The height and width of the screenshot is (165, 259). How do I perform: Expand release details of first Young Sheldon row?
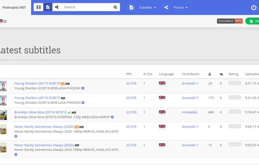tap(83, 88)
